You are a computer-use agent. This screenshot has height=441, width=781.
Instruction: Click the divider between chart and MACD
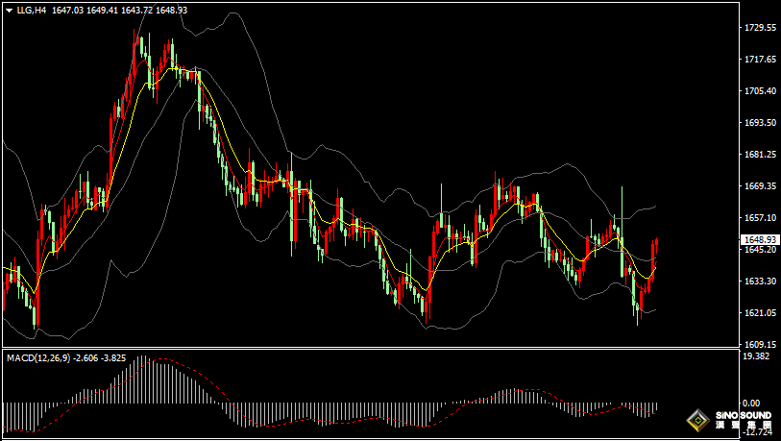[x=365, y=348]
